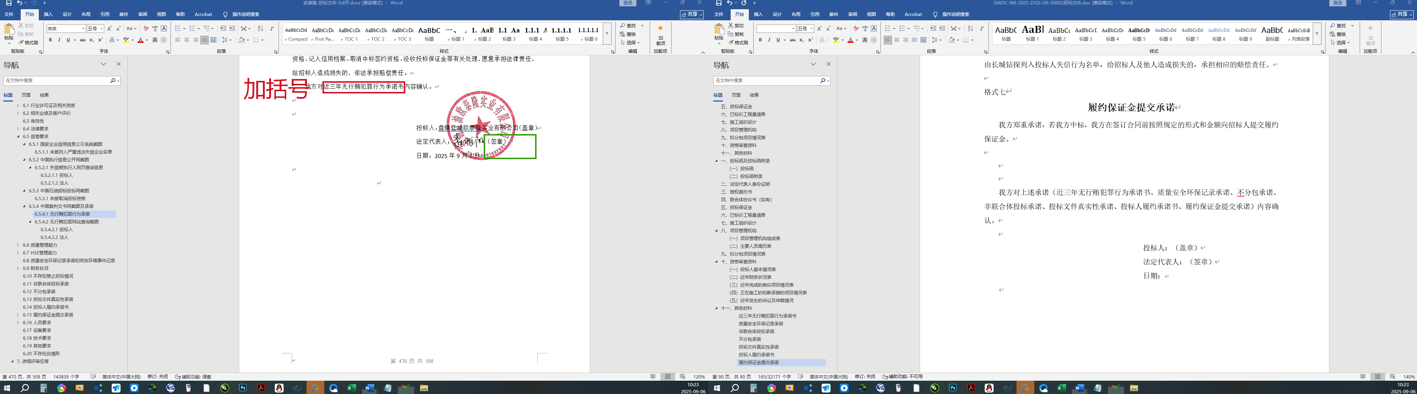
Task: Sort paragraphs in the left Word window
Action: pos(260,28)
